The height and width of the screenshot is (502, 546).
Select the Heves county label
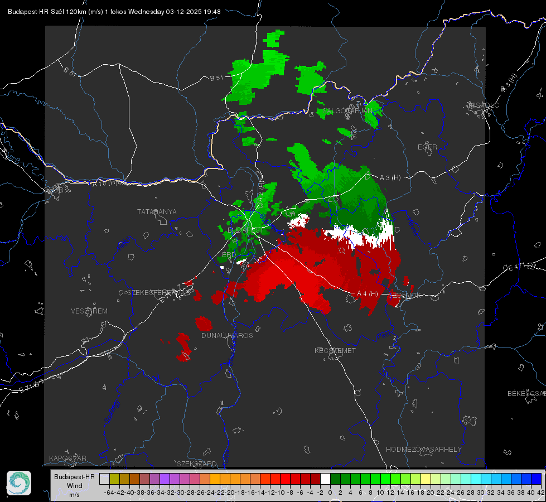coord(413,227)
